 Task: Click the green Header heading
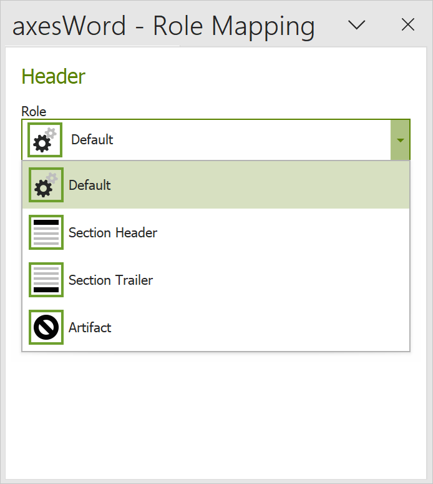(x=54, y=76)
